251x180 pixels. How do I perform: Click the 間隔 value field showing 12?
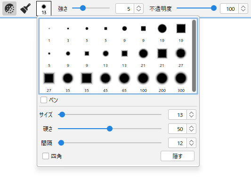[x=178, y=143]
